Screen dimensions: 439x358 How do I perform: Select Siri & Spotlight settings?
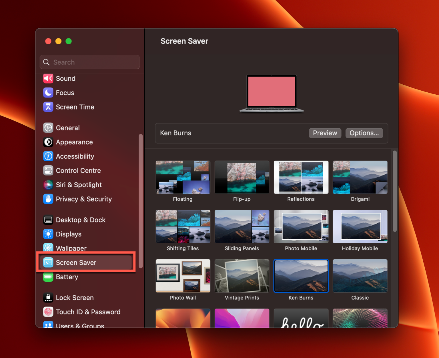79,185
